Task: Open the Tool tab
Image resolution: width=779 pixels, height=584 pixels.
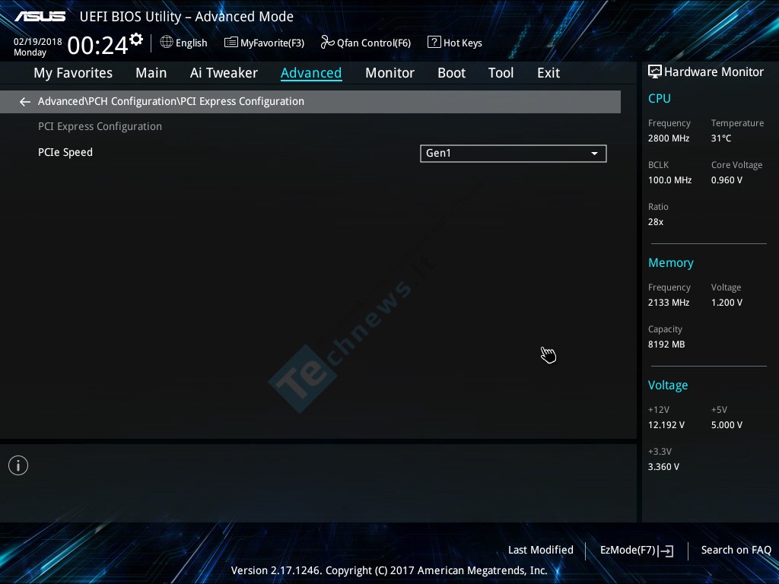Action: [501, 73]
